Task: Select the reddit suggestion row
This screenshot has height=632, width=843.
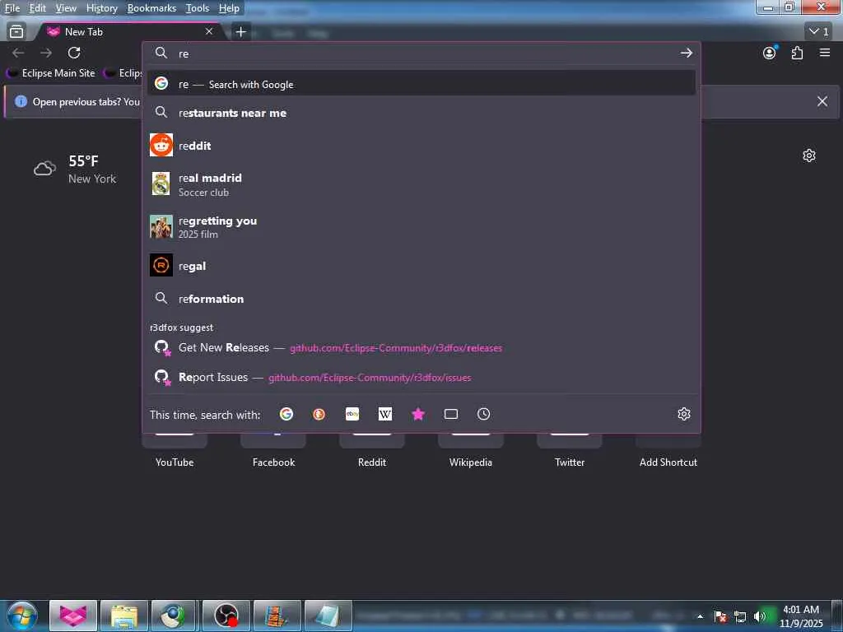Action: pyautogui.click(x=421, y=145)
